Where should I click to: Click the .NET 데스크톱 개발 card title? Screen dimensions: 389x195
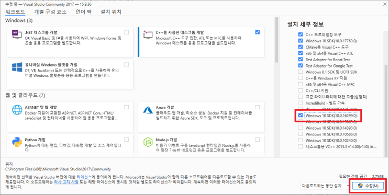(x=41, y=32)
